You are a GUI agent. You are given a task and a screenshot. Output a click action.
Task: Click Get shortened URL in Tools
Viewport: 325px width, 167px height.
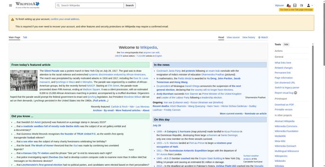(x=285, y=83)
